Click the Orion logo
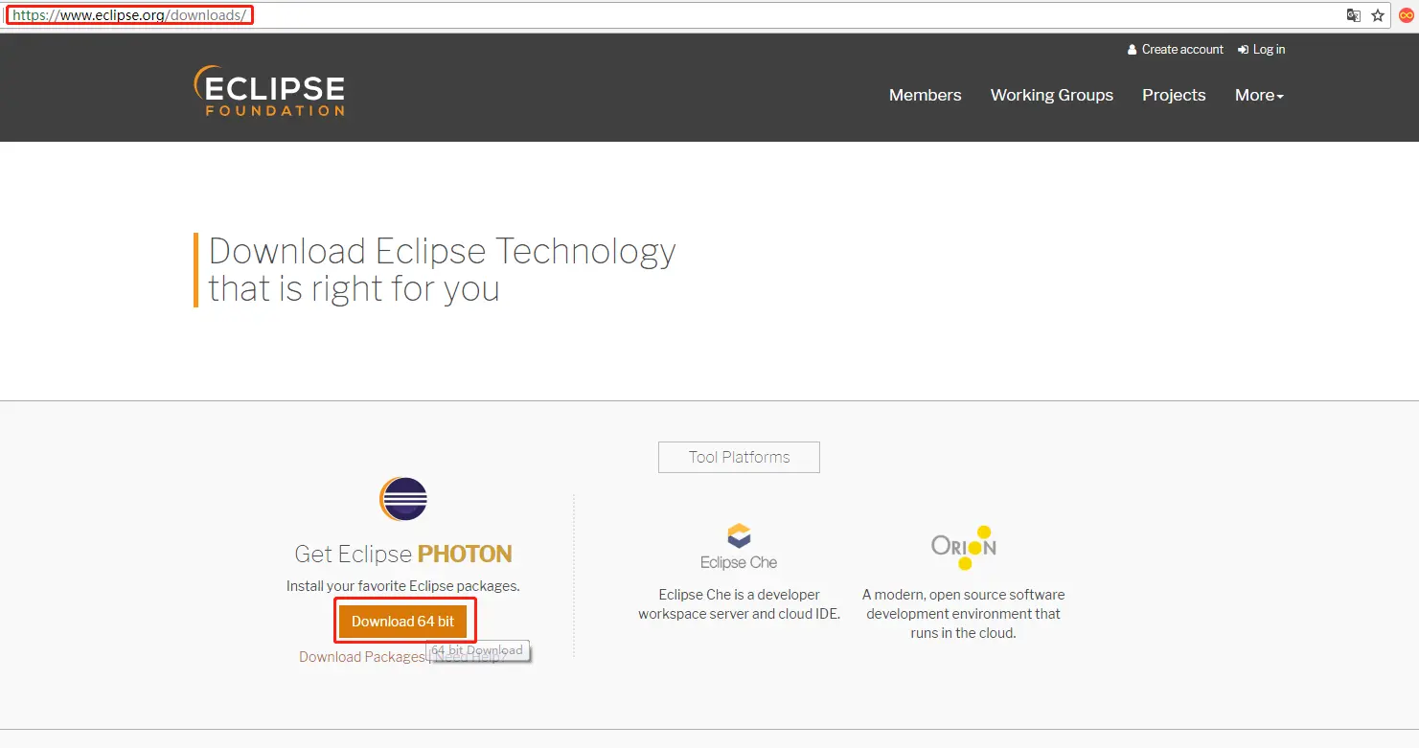Image resolution: width=1419 pixels, height=748 pixels. (x=963, y=547)
